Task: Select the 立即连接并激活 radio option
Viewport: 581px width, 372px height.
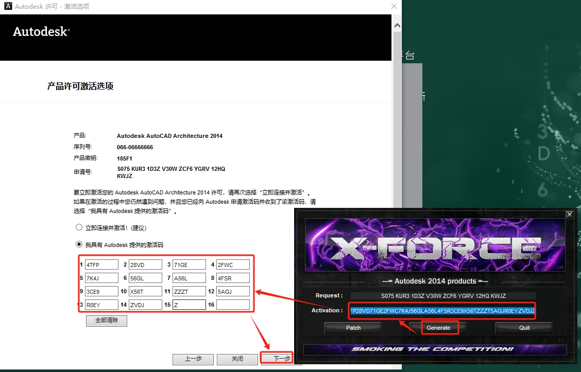Action: [79, 227]
